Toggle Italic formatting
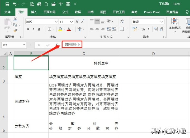Screen dimensions: 190x138 pyautogui.click(x=33, y=29)
